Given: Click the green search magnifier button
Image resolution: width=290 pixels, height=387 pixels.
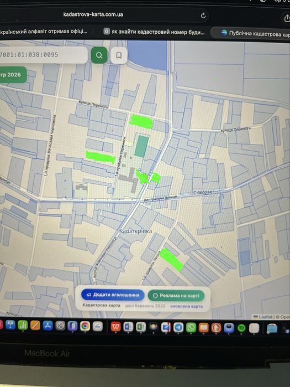Looking at the screenshot, I should click(99, 55).
